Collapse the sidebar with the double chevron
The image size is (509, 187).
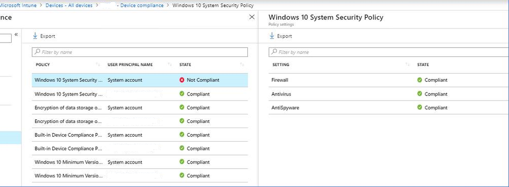16,35
